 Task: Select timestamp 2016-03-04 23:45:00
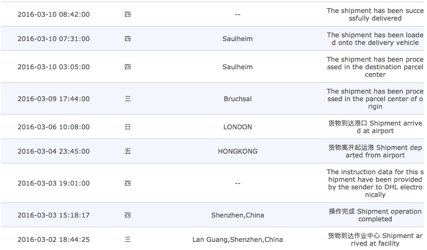coord(54,152)
